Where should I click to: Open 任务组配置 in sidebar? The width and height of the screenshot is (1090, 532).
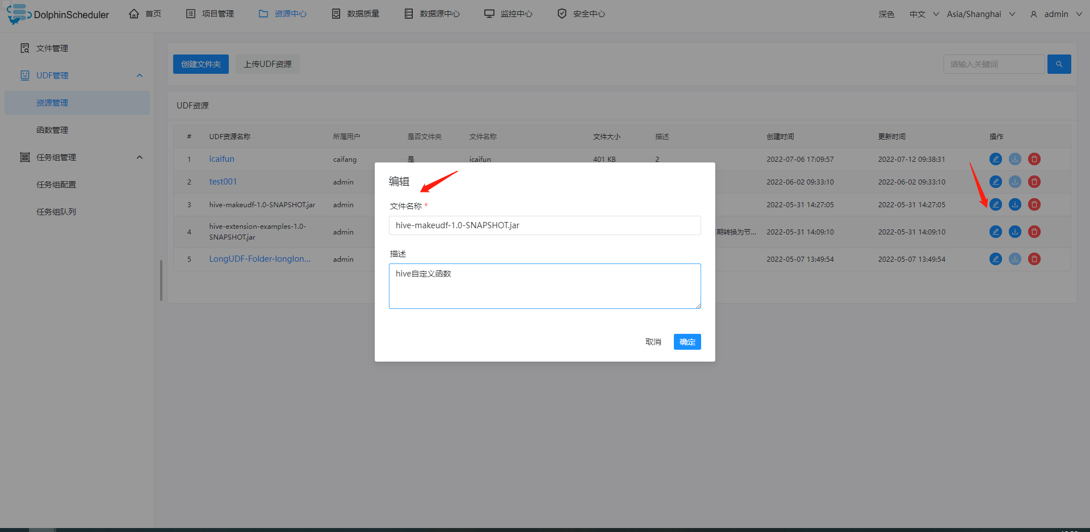click(x=77, y=185)
